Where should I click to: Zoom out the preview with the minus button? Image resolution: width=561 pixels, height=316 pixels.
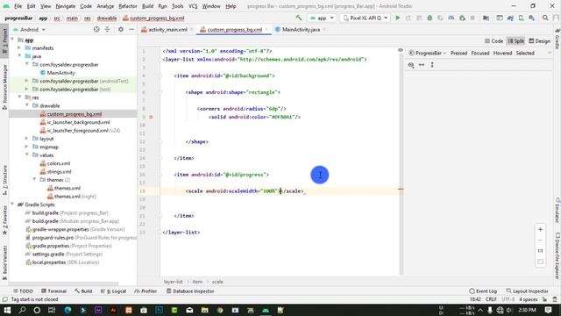tap(540, 240)
